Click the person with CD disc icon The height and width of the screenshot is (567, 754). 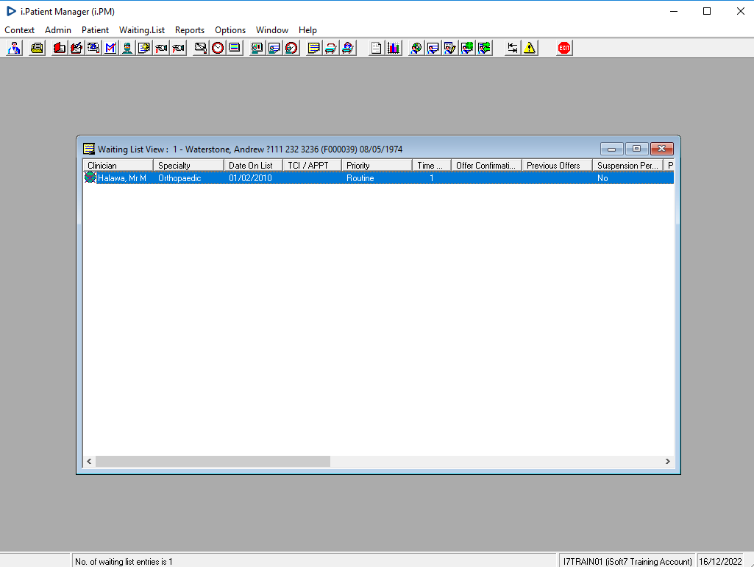[416, 48]
